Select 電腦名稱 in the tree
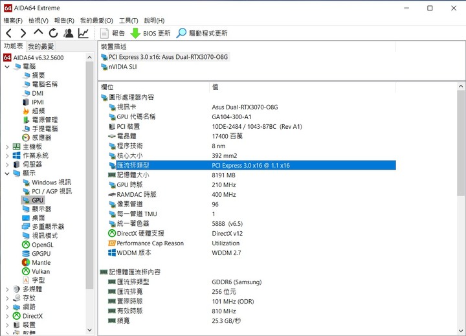 (45, 84)
